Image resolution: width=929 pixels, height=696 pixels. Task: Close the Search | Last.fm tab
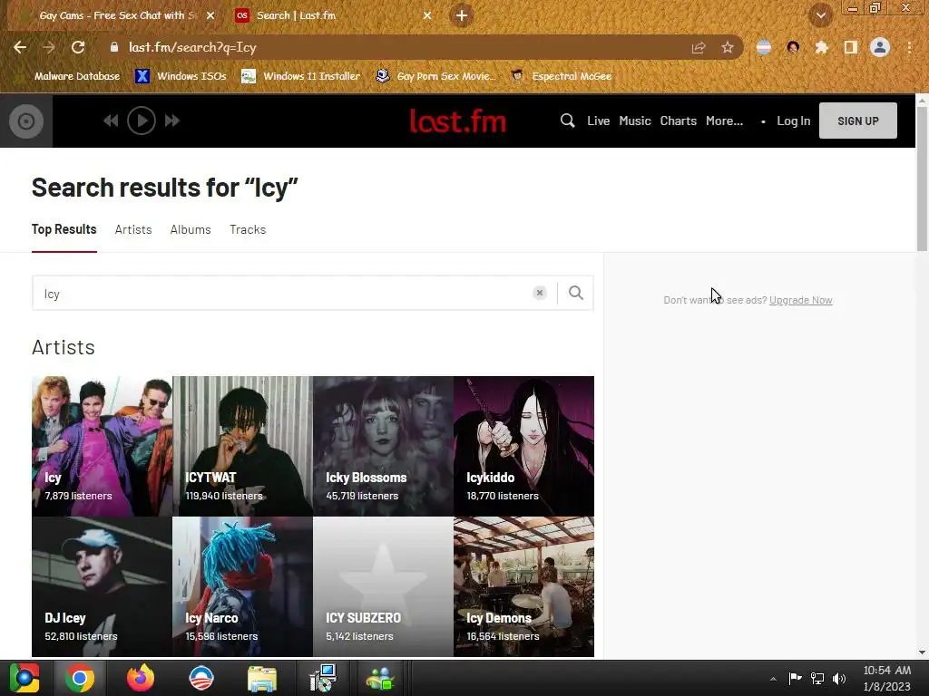click(427, 15)
